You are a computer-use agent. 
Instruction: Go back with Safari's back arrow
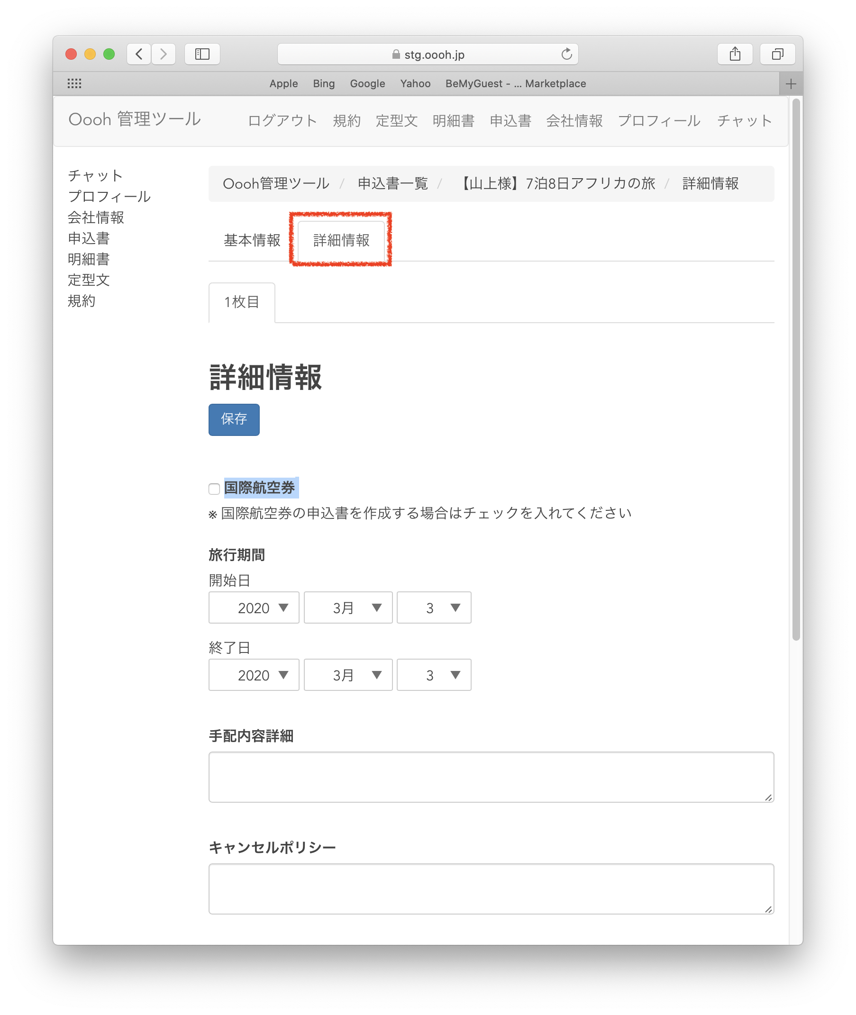[139, 54]
